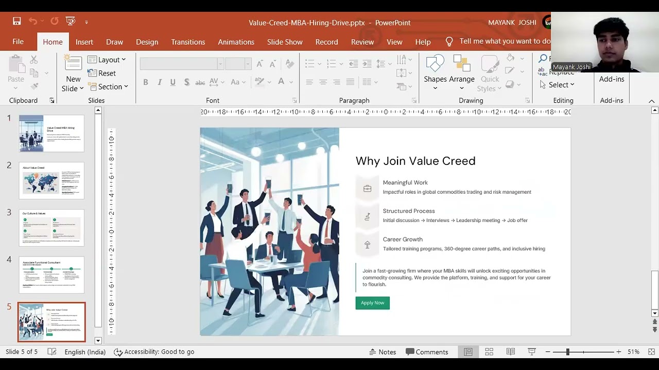659x370 pixels.
Task: Switch to the Slide Show tab
Action: 285,42
